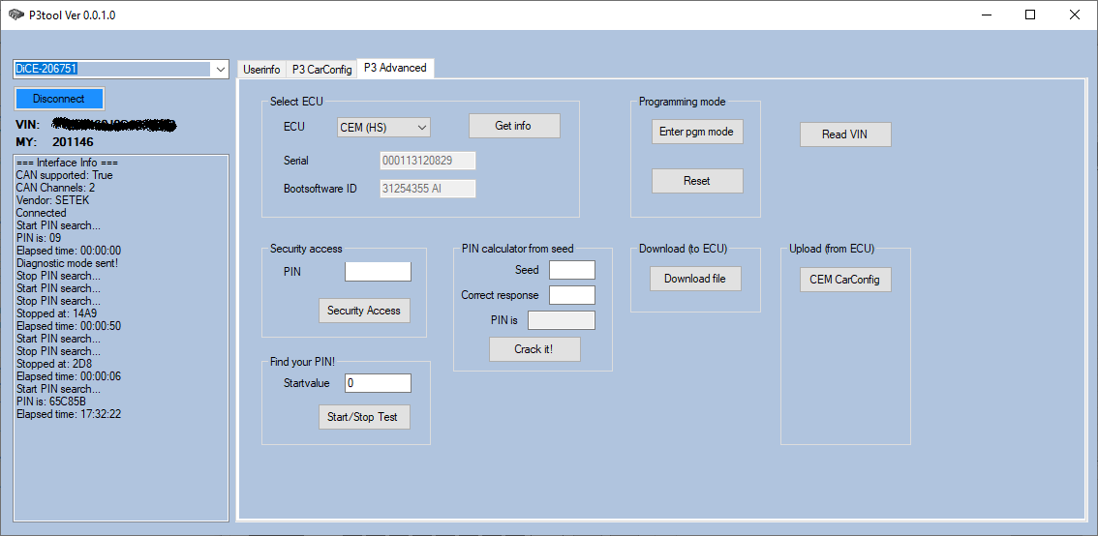
Task: Click log line 'Stopped at: 2D8'
Action: tap(54, 364)
